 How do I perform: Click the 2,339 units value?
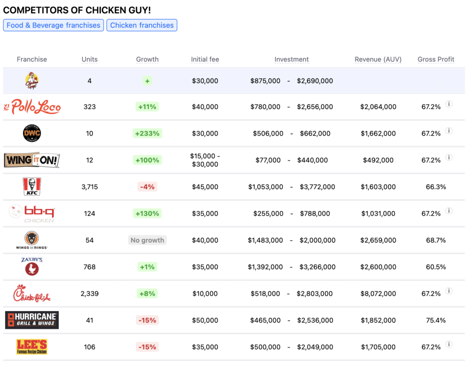pyautogui.click(x=89, y=294)
